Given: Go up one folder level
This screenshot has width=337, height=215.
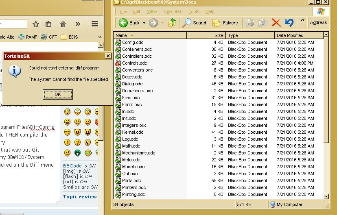Looking at the screenshot, I should [x=172, y=23].
